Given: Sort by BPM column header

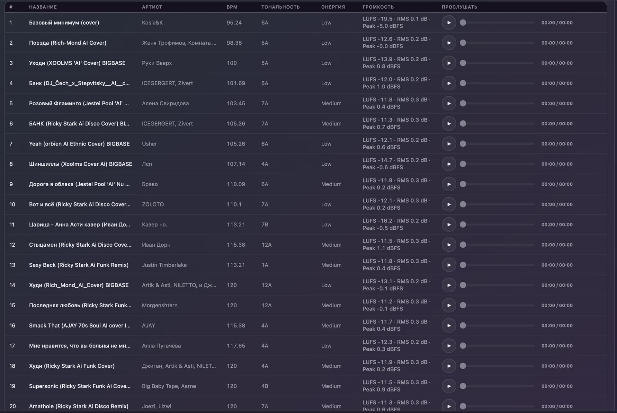Looking at the screenshot, I should point(232,7).
